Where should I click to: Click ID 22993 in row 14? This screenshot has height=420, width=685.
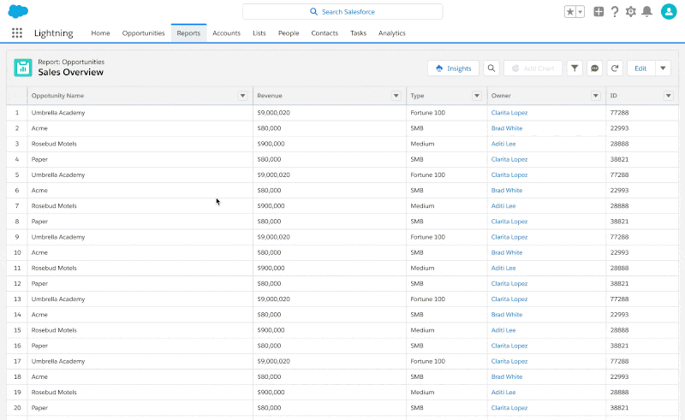coord(619,314)
